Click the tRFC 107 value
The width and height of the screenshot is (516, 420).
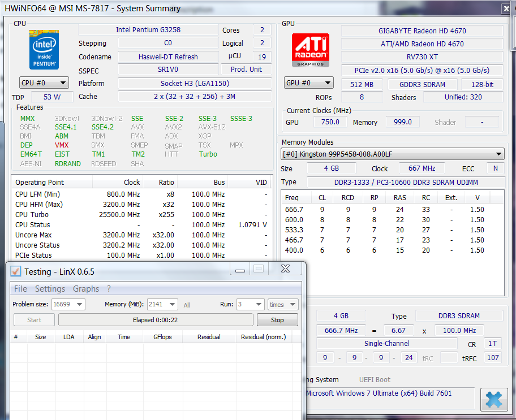493,357
